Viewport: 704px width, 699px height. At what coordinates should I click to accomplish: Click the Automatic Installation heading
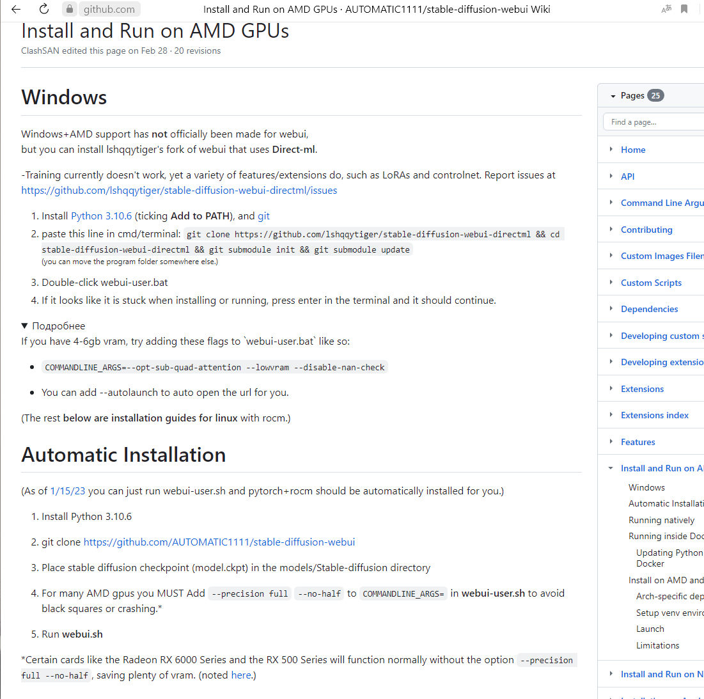pyautogui.click(x=123, y=454)
